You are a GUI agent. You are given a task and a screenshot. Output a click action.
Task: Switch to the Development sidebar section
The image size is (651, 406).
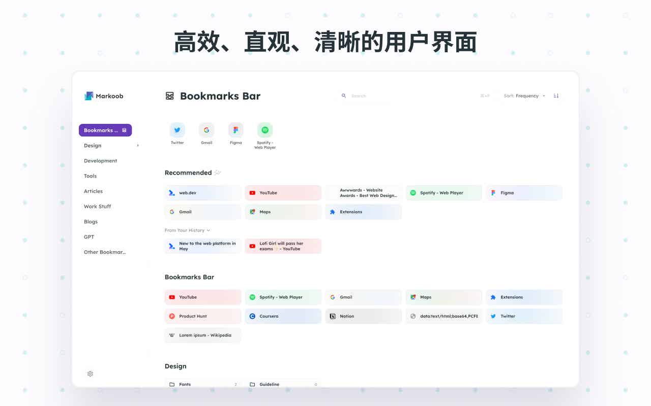pyautogui.click(x=100, y=160)
